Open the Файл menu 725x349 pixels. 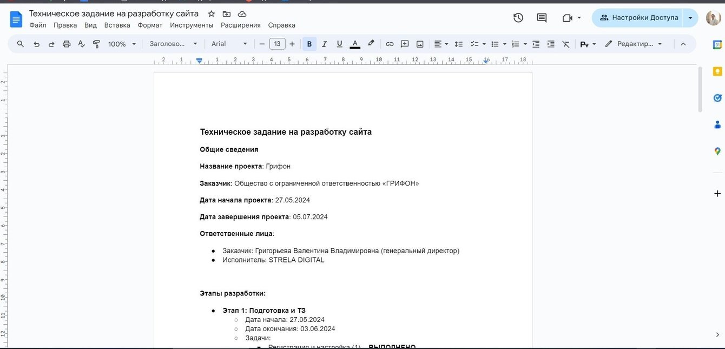[37, 25]
